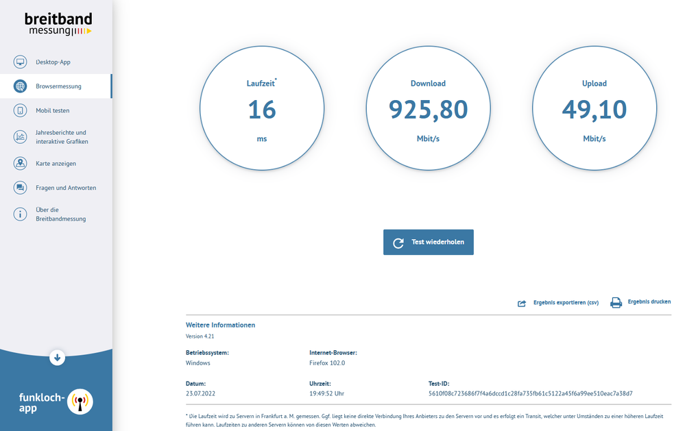
Task: Click the Uhrzeit label
Action: (320, 384)
